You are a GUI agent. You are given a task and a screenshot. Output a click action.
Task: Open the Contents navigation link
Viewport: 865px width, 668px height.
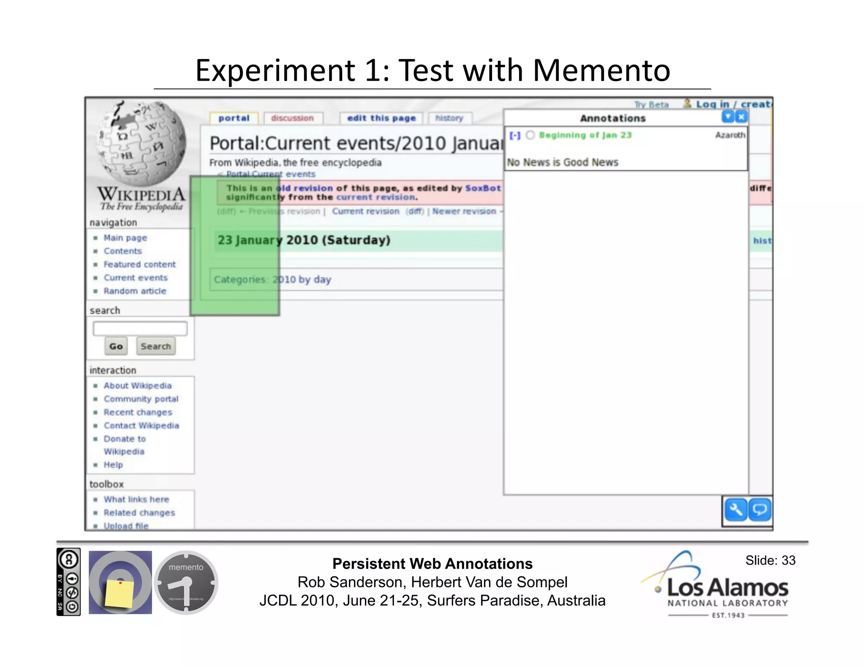coord(122,251)
